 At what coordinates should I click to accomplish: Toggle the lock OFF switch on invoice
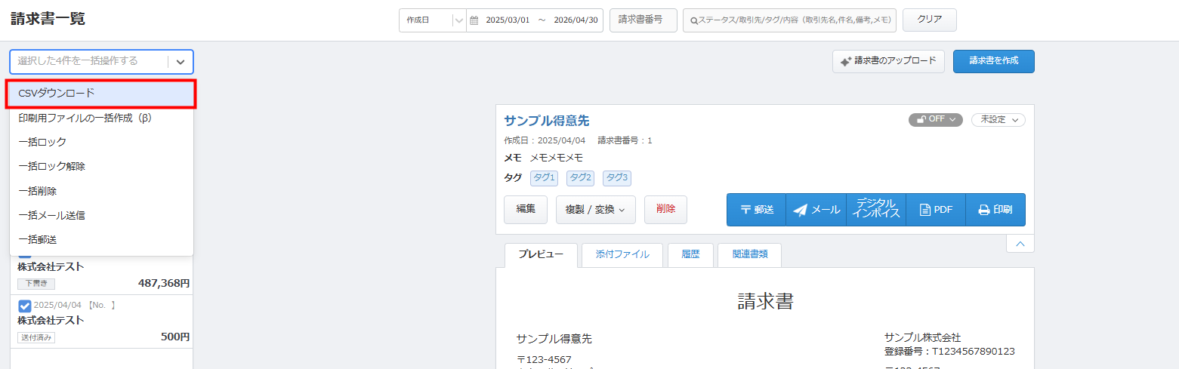(x=935, y=119)
